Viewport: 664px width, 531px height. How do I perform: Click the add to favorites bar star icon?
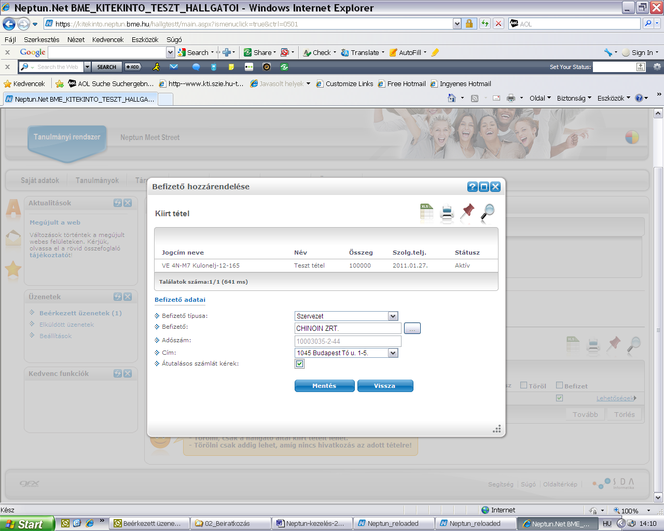pos(60,83)
